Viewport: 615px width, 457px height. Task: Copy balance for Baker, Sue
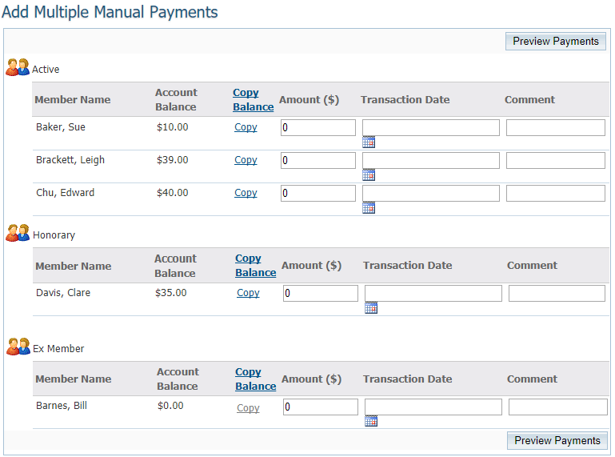pyautogui.click(x=246, y=127)
